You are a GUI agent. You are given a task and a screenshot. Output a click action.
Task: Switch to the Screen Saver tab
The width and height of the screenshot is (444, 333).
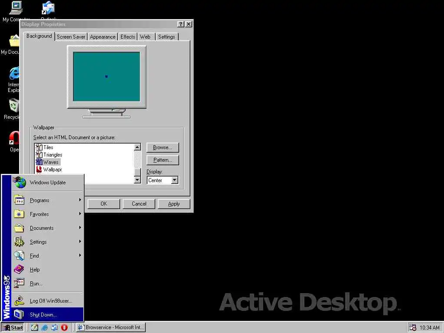click(x=71, y=37)
